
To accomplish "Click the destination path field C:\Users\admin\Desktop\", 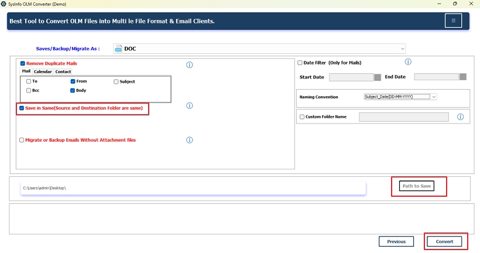I will point(193,188).
